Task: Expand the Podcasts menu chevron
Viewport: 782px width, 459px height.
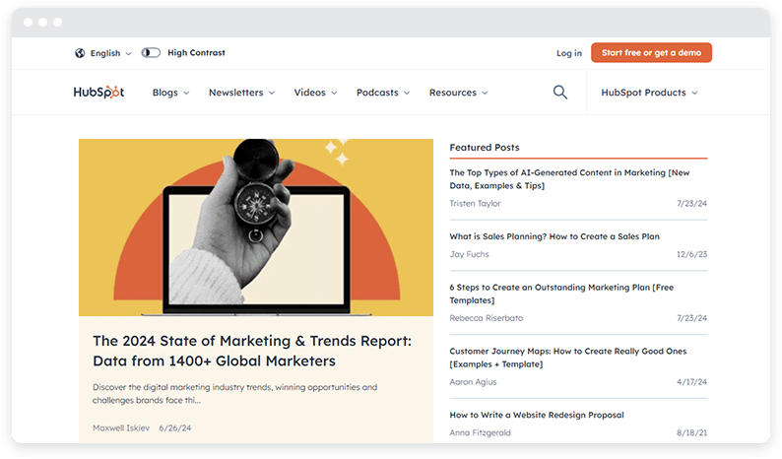Action: tap(407, 93)
